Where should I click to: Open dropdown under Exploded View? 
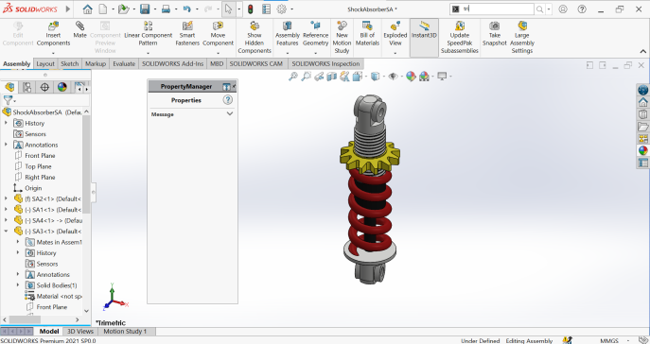point(395,53)
